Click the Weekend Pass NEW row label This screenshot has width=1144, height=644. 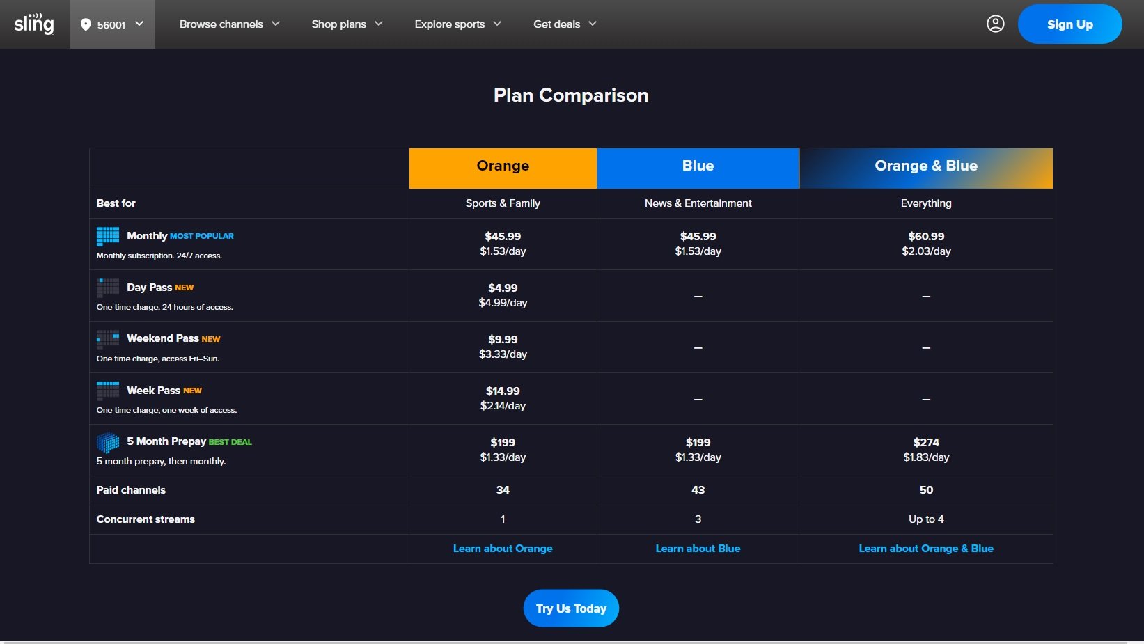[173, 338]
